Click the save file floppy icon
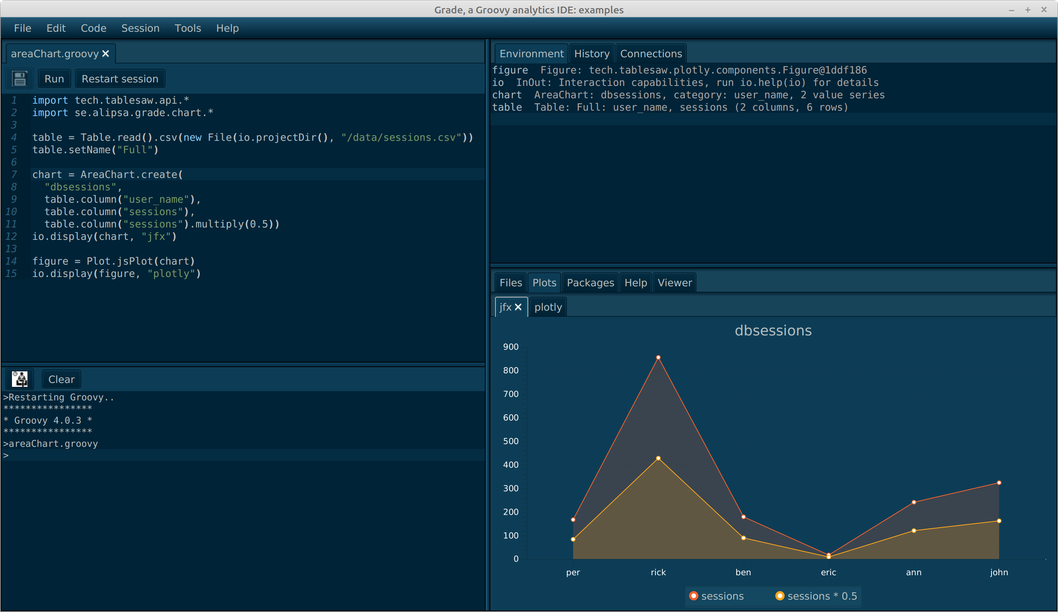 [20, 79]
